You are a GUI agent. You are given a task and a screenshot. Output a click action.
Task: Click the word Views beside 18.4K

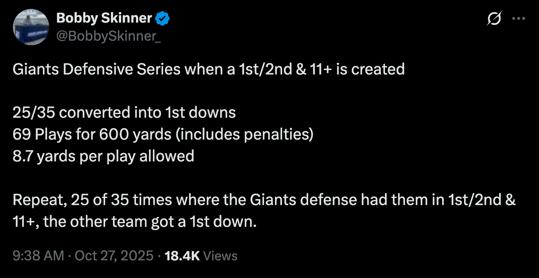220,256
